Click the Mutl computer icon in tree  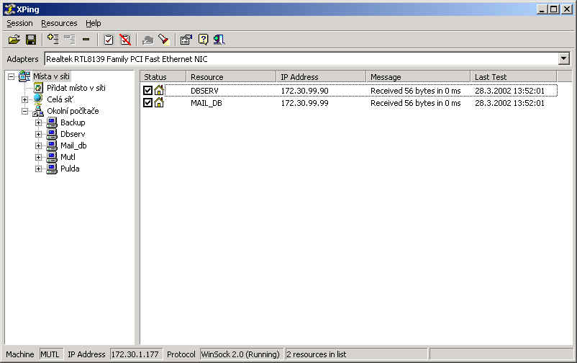click(52, 157)
